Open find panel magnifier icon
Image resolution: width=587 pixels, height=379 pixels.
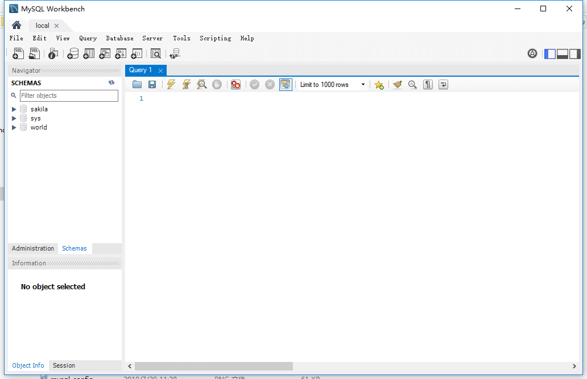[x=412, y=85]
